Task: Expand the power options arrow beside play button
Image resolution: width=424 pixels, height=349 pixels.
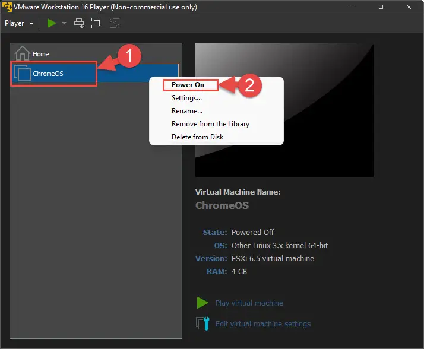Action: (64, 23)
